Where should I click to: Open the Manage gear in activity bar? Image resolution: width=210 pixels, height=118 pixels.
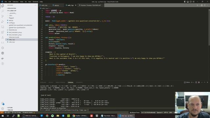[3, 108]
